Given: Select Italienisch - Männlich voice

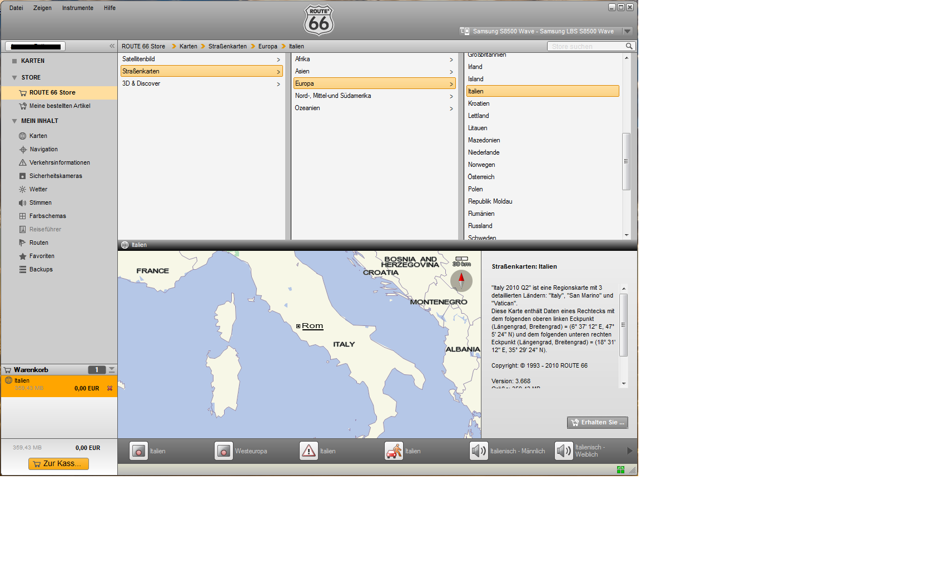Looking at the screenshot, I should point(479,451).
